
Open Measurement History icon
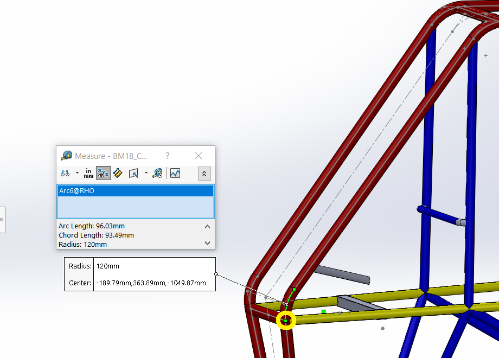coord(157,174)
